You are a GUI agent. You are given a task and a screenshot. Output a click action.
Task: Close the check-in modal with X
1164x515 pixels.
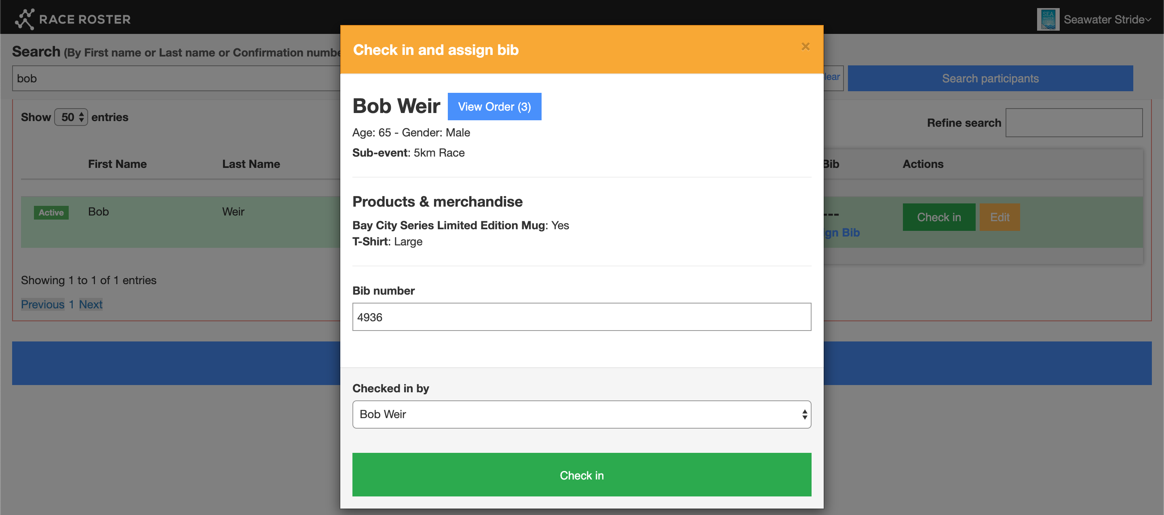click(805, 46)
